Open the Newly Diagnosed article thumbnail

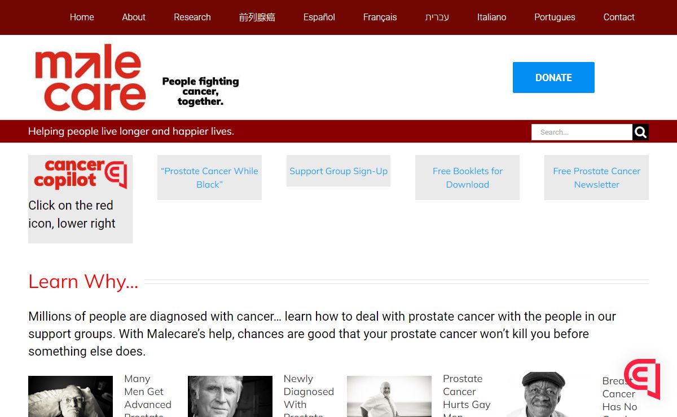(x=230, y=397)
